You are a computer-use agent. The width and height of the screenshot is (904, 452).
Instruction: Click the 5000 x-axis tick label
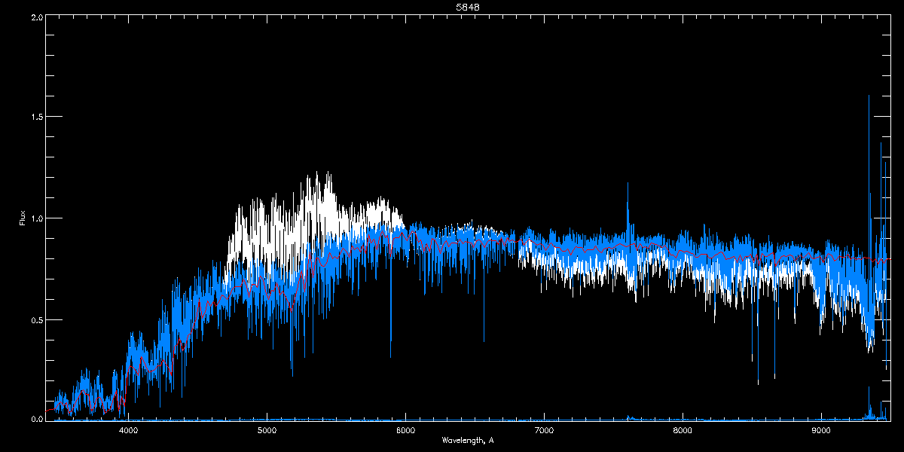[267, 431]
